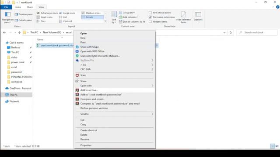Uncheck File name extensions
280x157 pixels.
click(150, 17)
